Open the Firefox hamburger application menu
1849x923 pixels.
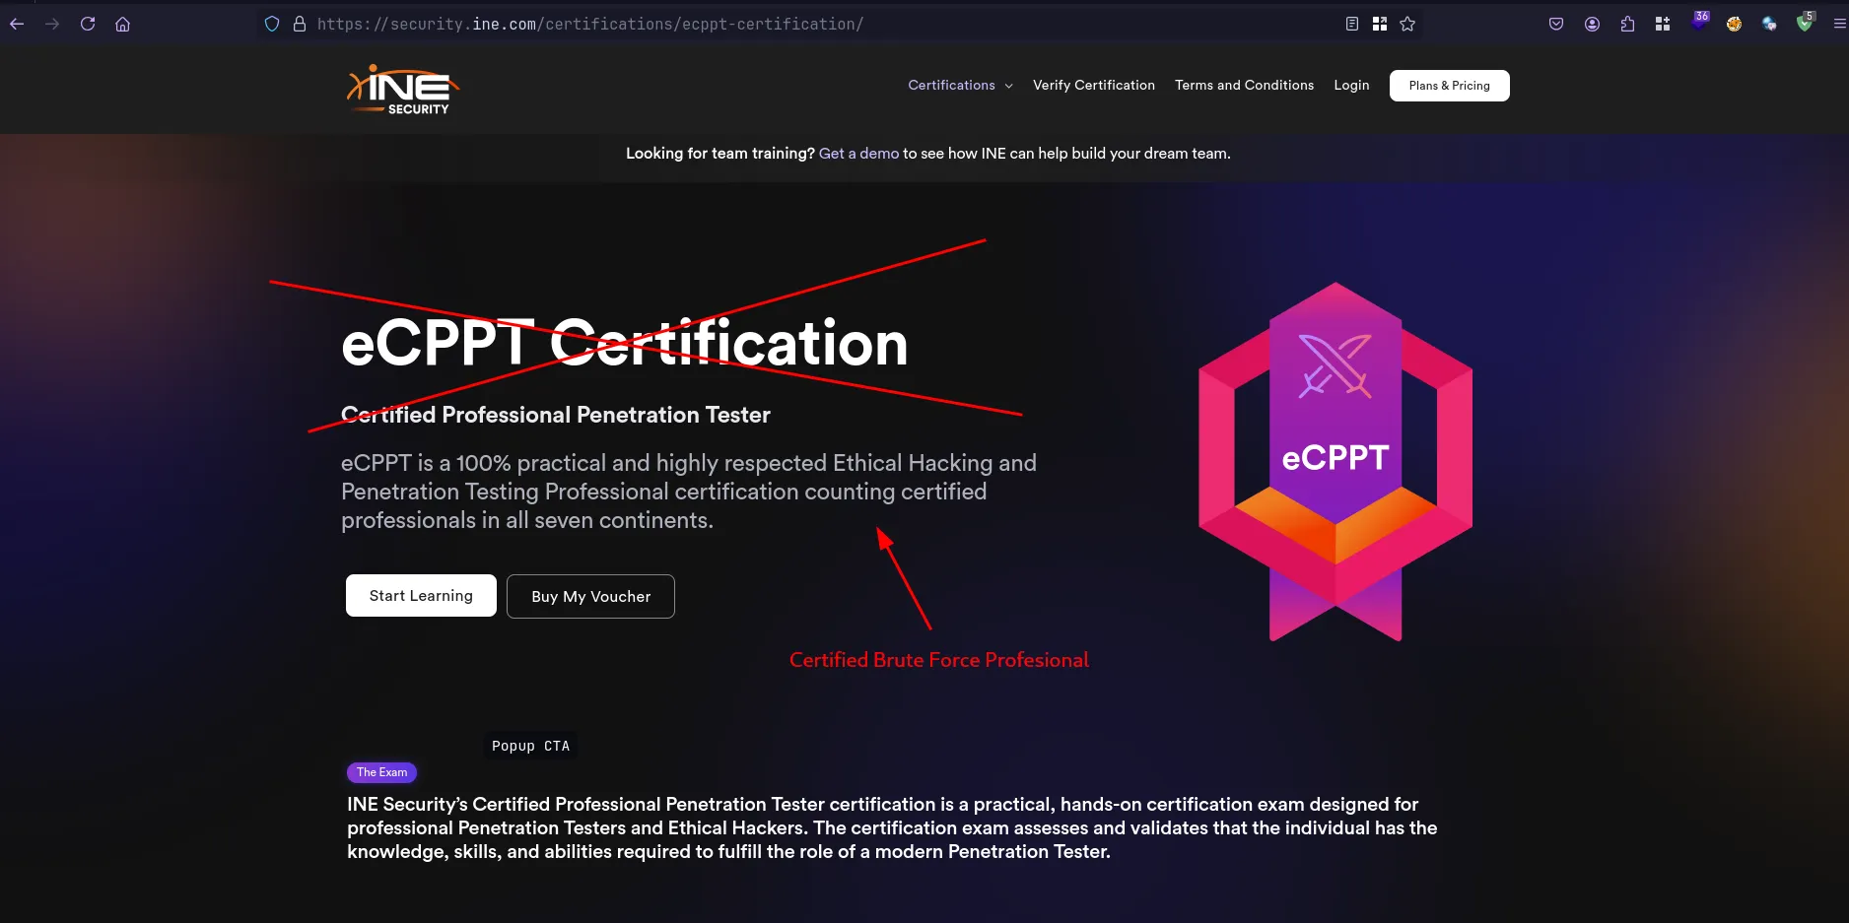click(1839, 24)
